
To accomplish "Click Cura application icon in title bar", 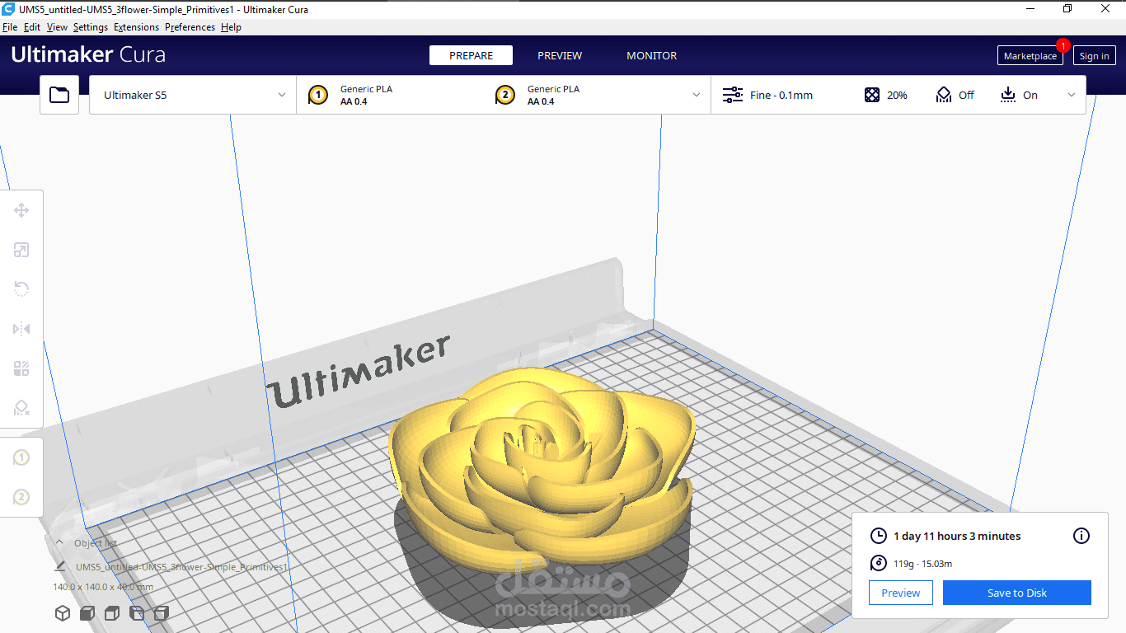I will click(7, 8).
